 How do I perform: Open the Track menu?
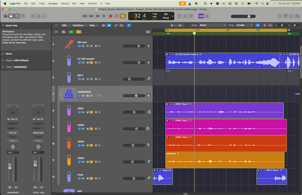pyautogui.click(x=42, y=4)
